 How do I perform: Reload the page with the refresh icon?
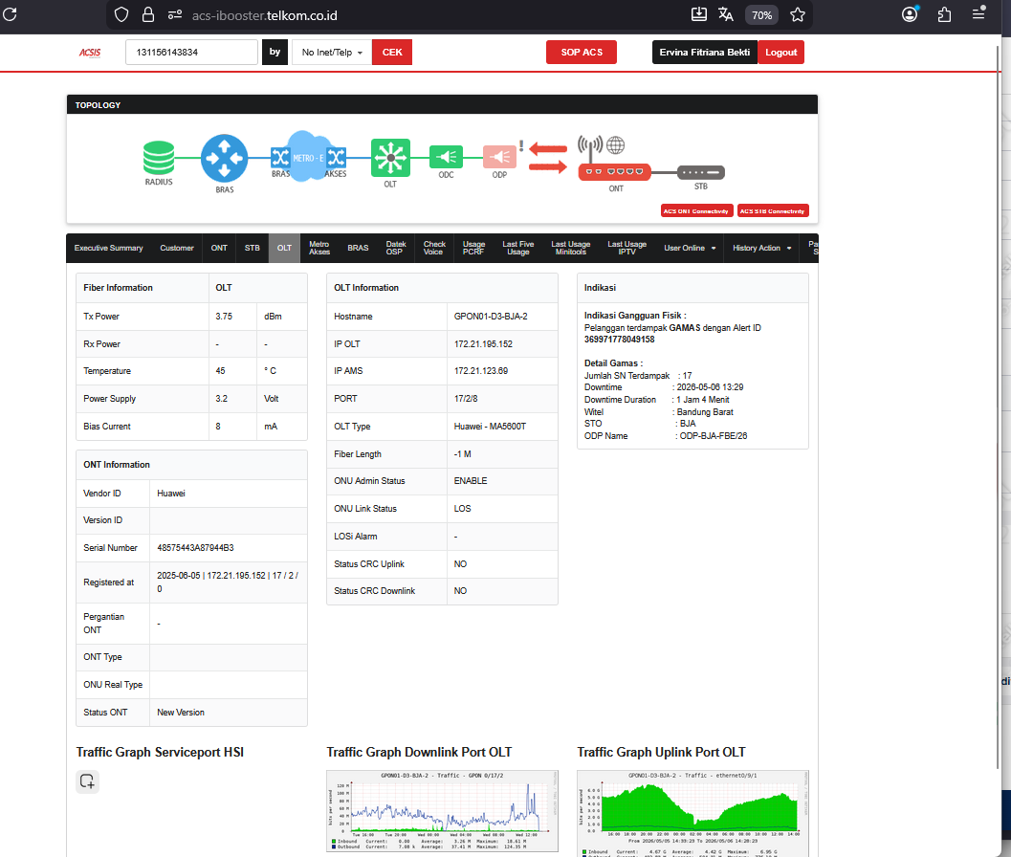pyautogui.click(x=10, y=14)
